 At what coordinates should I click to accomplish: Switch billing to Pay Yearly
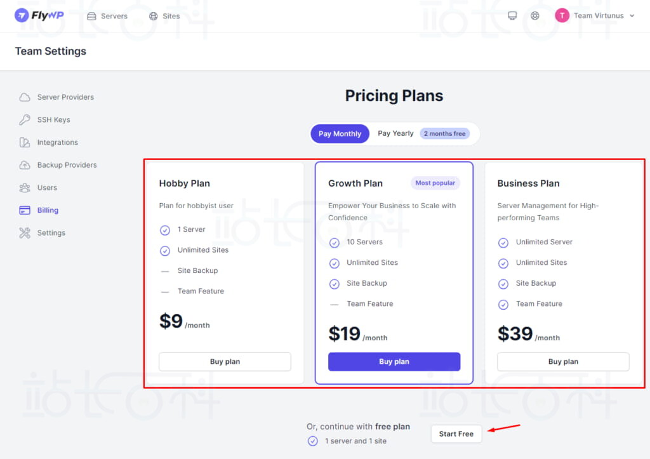tap(395, 133)
